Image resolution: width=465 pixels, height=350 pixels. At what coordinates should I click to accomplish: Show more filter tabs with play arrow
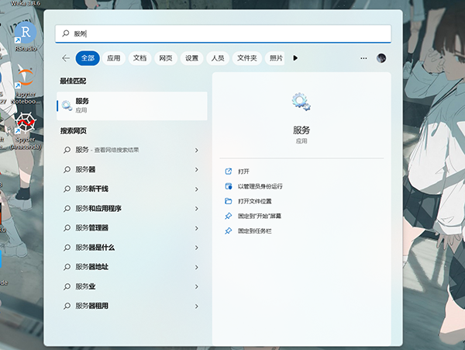[x=295, y=58]
